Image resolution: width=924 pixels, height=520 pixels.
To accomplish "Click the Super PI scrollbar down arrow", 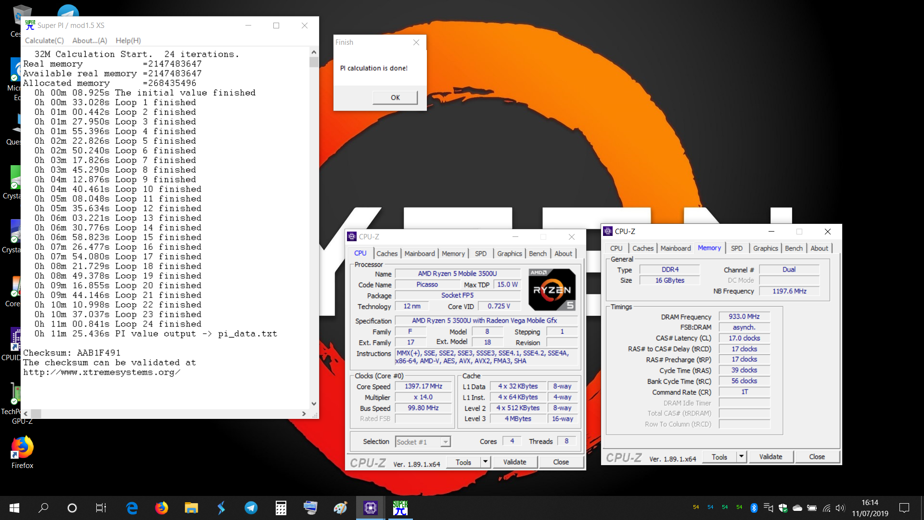I will [314, 404].
